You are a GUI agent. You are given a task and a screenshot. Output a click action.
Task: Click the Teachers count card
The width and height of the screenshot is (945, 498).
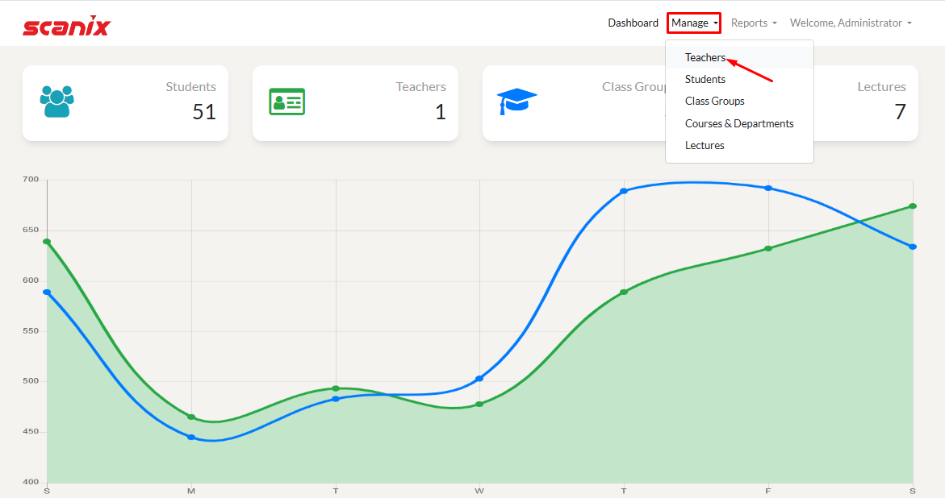355,103
